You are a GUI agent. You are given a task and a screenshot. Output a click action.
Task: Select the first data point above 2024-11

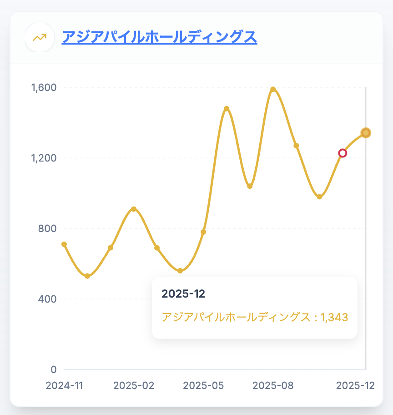click(64, 244)
